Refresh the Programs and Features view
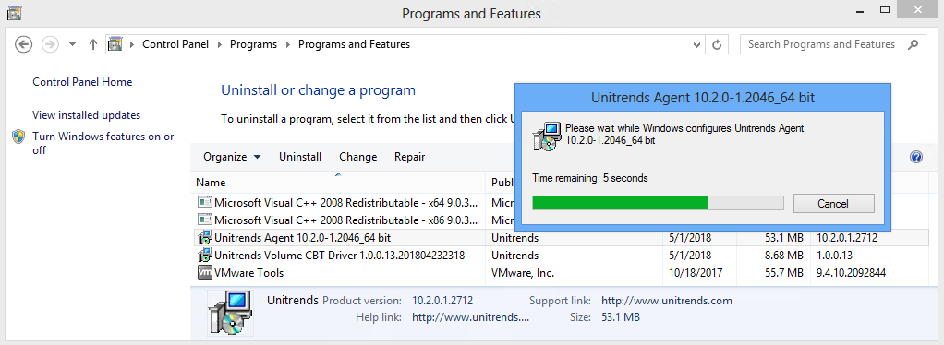Image resolution: width=944 pixels, height=345 pixels. tap(717, 44)
